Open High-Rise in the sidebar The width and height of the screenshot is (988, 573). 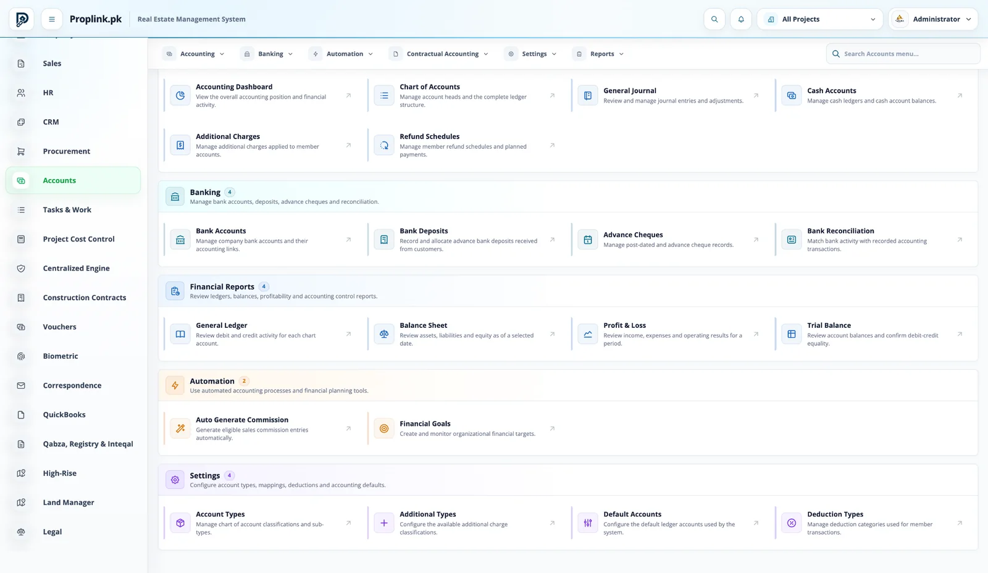coord(73,473)
